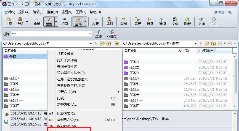Screen dimensions: 239x131
Task: Show 相同 identical files only
Action: coord(65,21)
